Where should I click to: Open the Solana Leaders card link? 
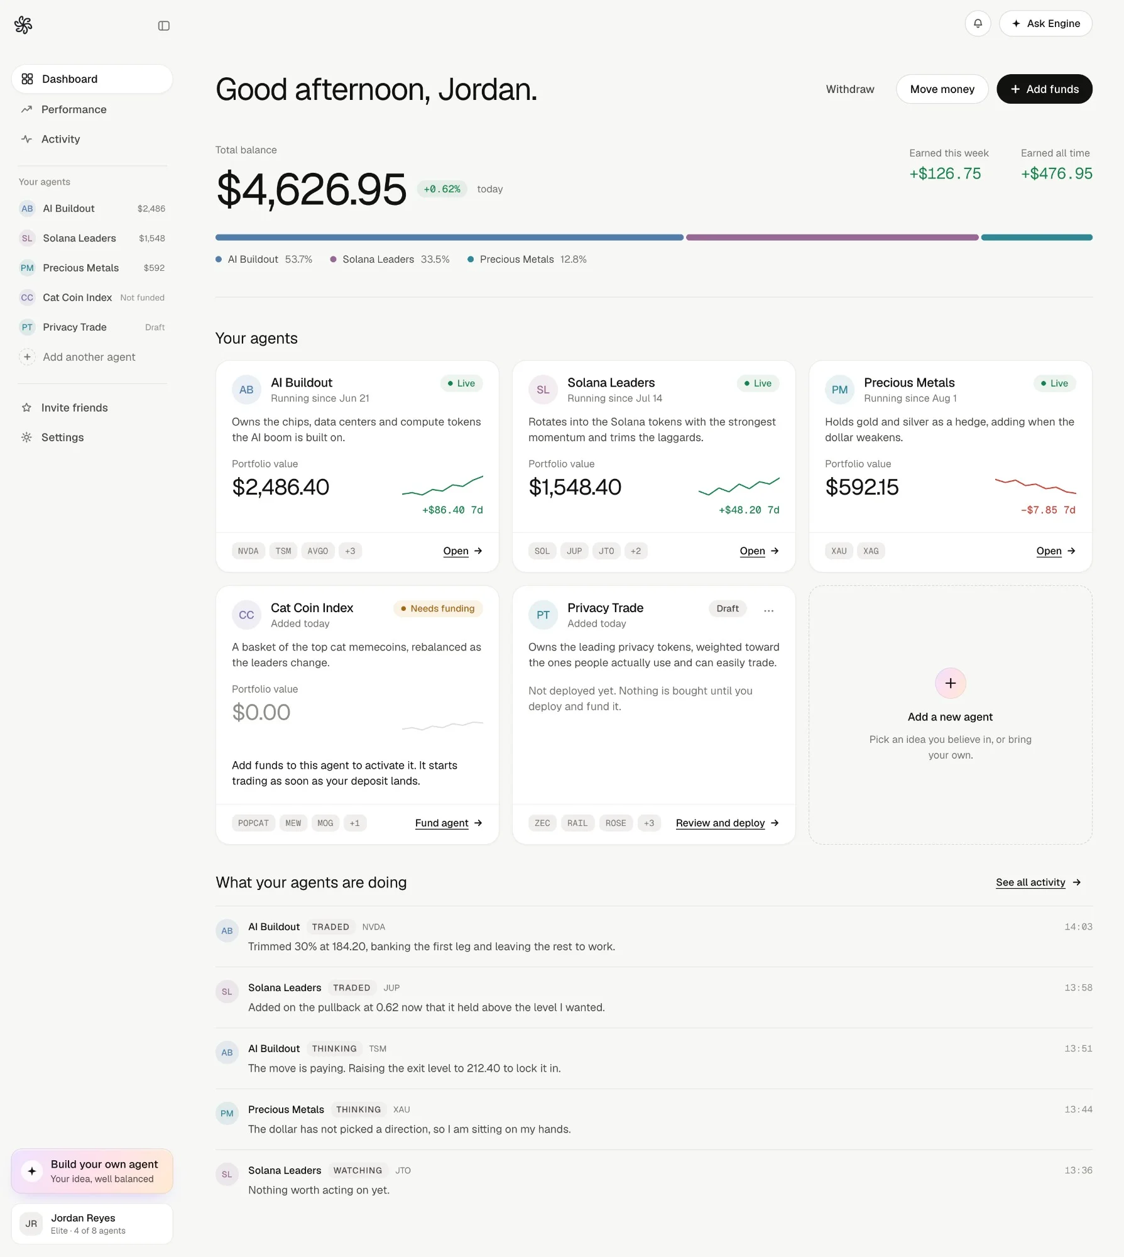(759, 551)
